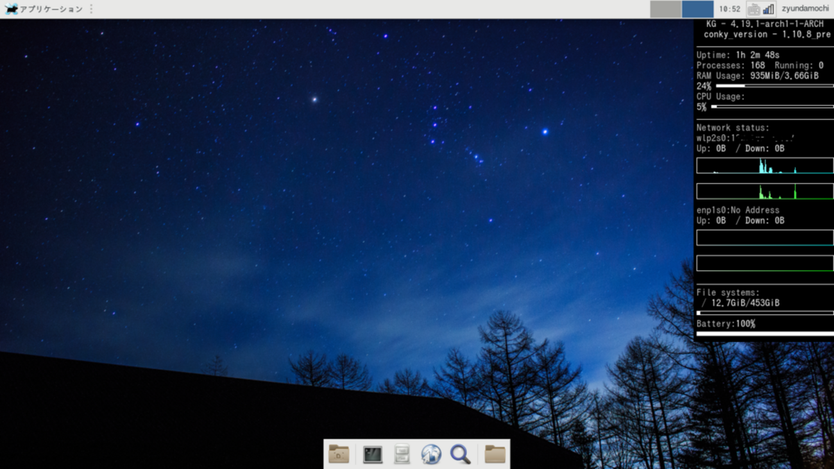
Task: Click "RAM Usage: 935MiB/3.66GiB" text
Action: tap(757, 76)
